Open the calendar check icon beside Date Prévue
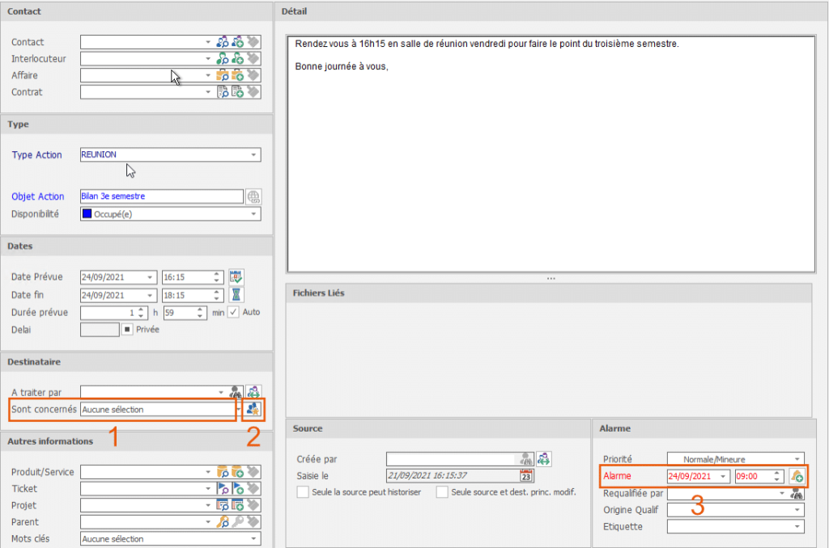Image resolution: width=829 pixels, height=548 pixels. click(237, 277)
